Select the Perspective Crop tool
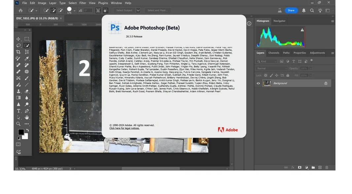352x194 pixels. [27, 52]
